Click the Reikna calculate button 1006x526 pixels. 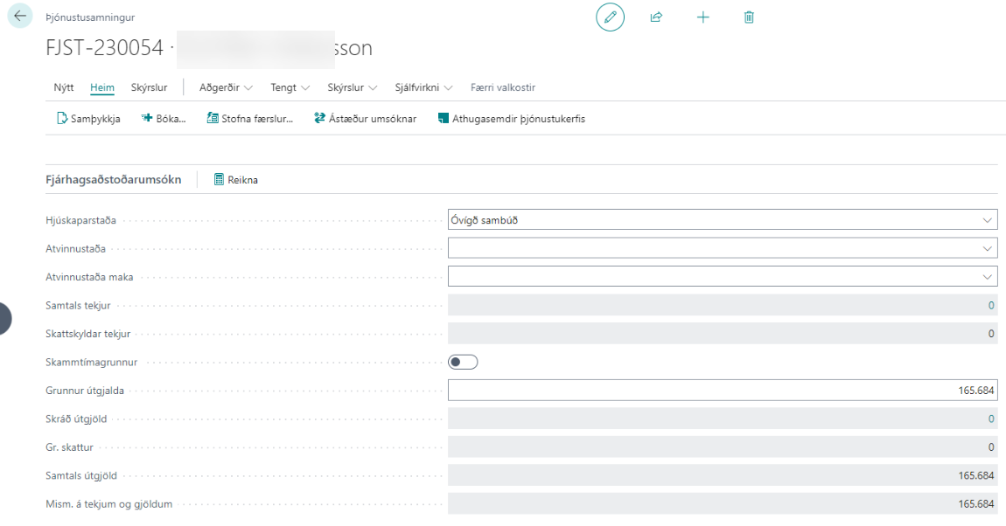pyautogui.click(x=236, y=180)
